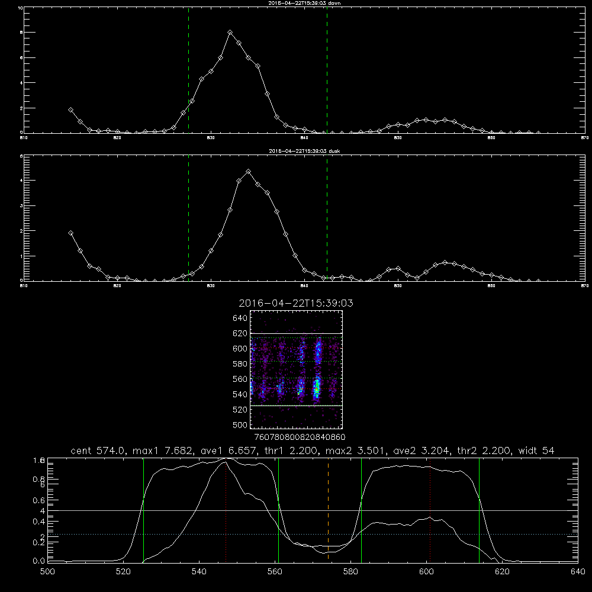Click the peak diamond marker on dusk curve
This screenshot has width=592, height=592.
[248, 172]
